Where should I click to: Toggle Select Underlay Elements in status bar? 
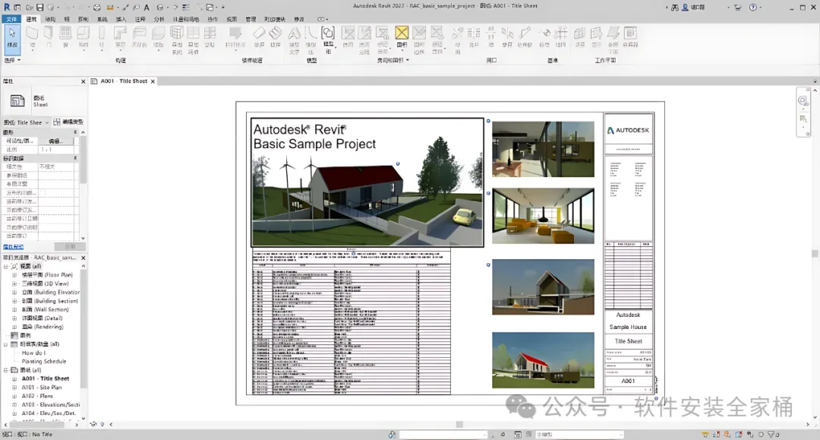717,434
